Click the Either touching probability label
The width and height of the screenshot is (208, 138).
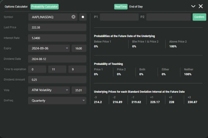click(165, 69)
